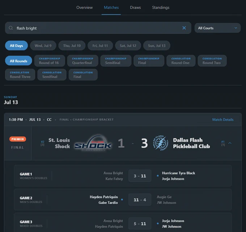Click Gabe Tardio in Game 2
The width and height of the screenshot is (246, 232).
click(x=108, y=203)
